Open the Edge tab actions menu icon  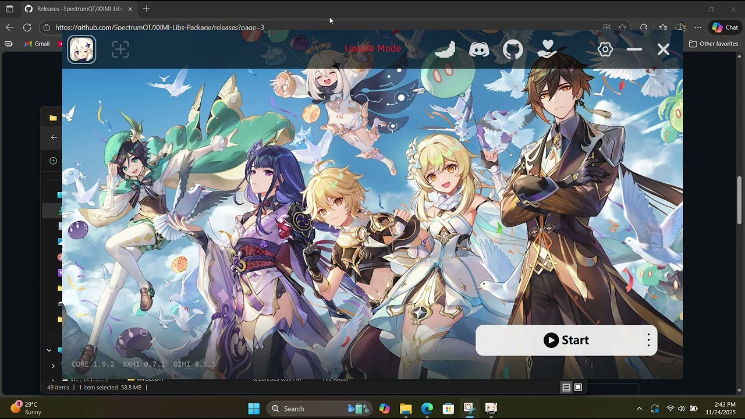(9, 9)
